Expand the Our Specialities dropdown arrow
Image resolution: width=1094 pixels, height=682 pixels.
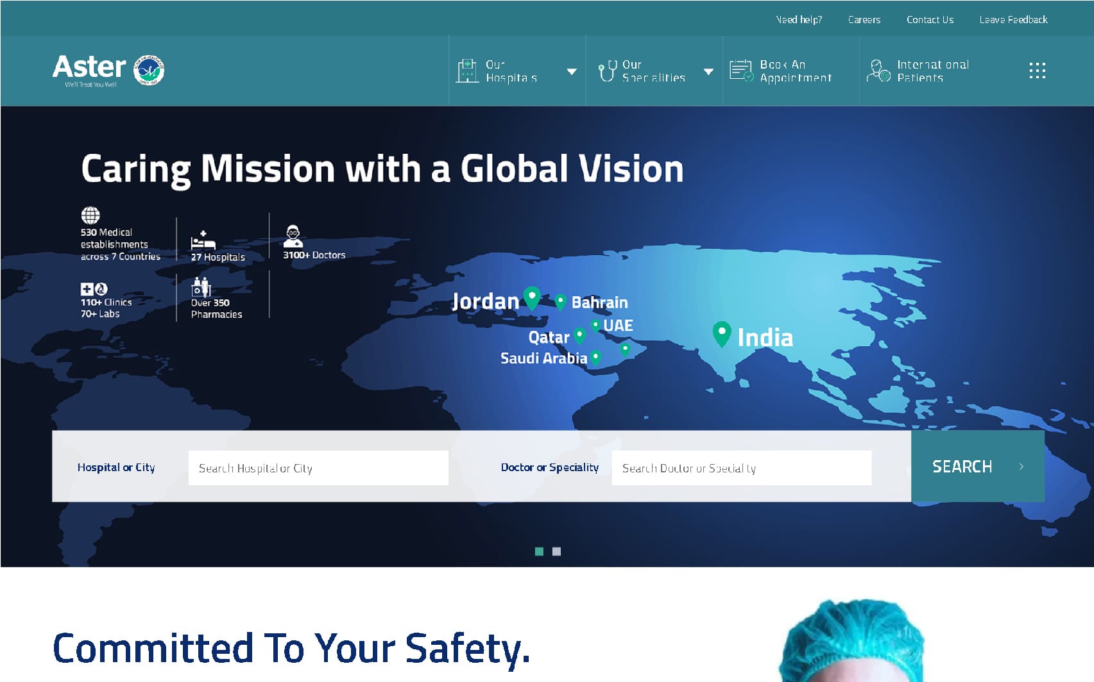tap(708, 72)
